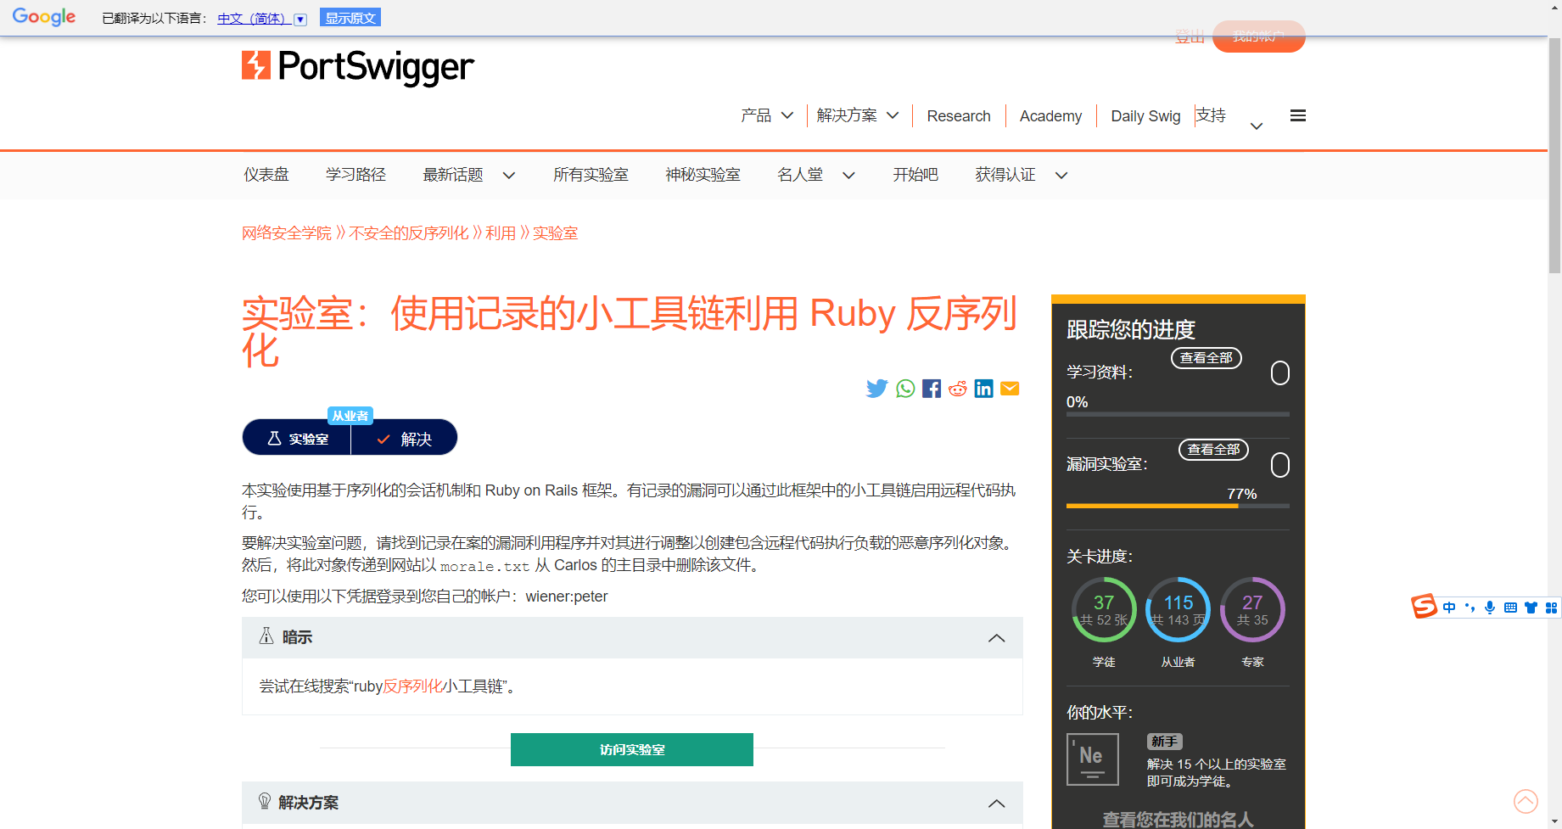
Task: Click the 访问实验室 access lab button
Action: 632,749
